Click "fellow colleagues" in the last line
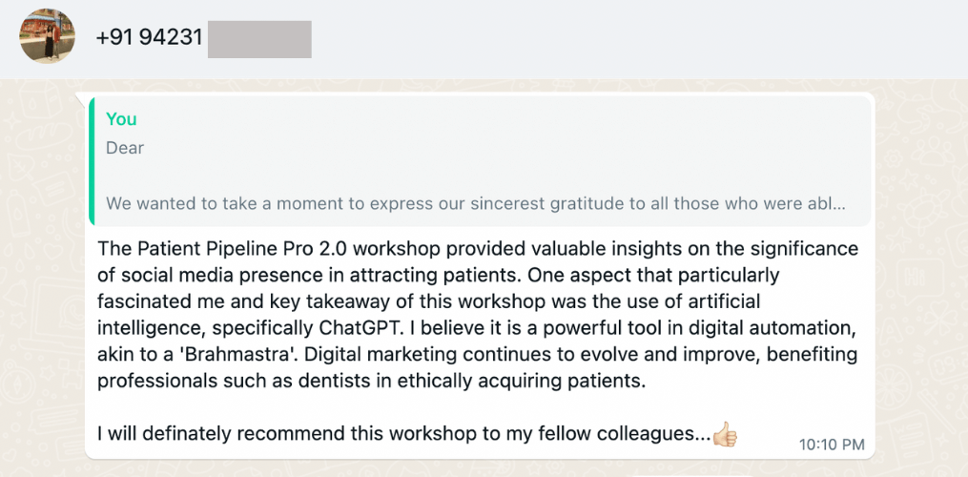Viewport: 968px width, 477px height. pos(628,434)
